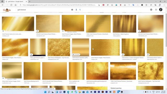The height and width of the screenshot is (94, 167).
Task: Click the Gold texture seamless pattern caption
Action: (x=80, y=58)
